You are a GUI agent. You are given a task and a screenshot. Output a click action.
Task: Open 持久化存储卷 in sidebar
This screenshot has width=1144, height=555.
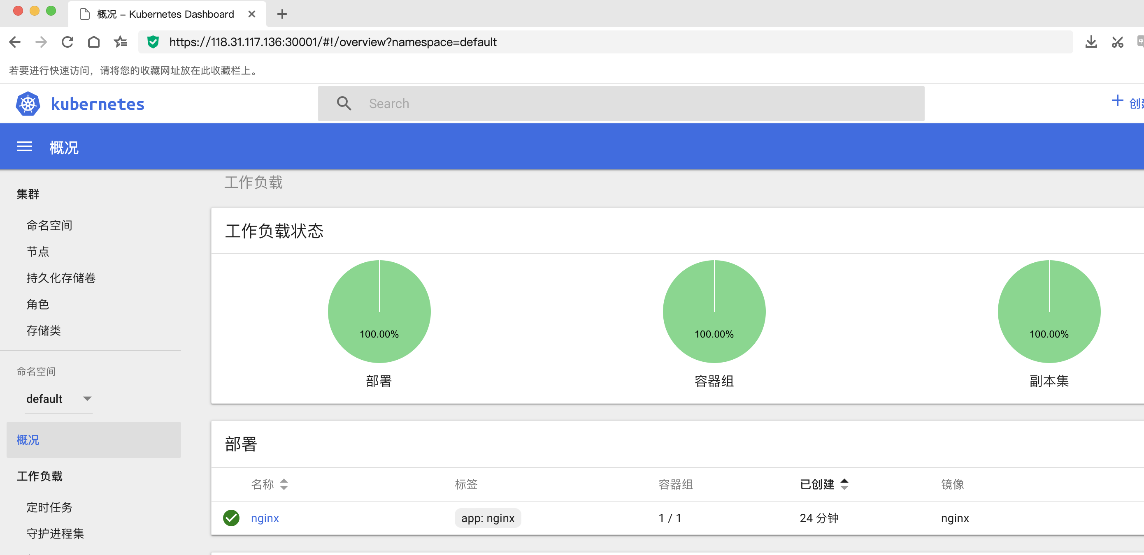coord(61,278)
